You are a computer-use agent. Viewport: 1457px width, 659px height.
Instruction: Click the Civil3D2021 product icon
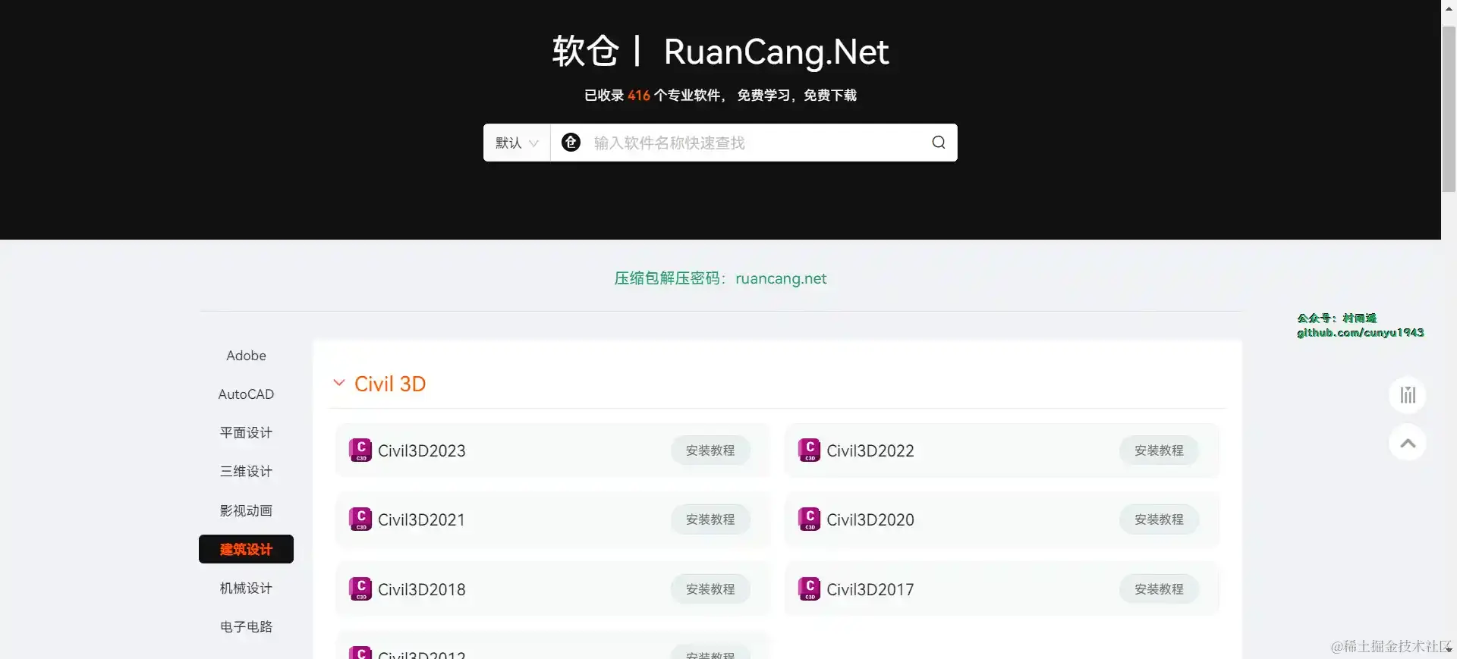360,519
